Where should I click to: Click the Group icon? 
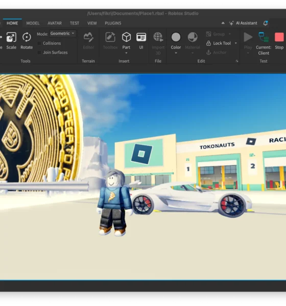[x=208, y=34]
